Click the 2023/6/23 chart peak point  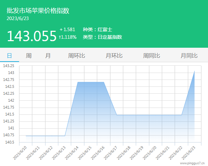pos(194,71)
